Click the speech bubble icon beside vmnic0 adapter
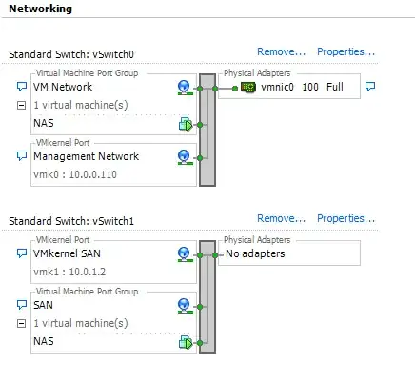The height and width of the screenshot is (385, 415). click(370, 87)
